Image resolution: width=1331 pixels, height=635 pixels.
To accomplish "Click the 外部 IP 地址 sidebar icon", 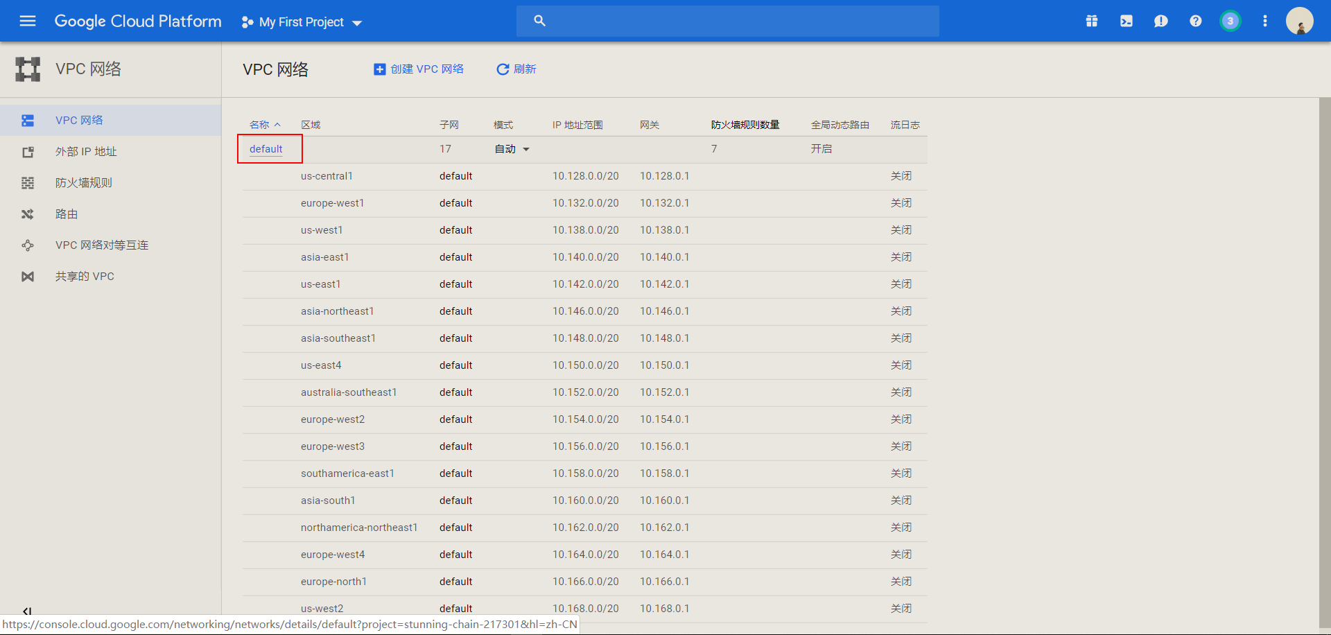I will [28, 152].
